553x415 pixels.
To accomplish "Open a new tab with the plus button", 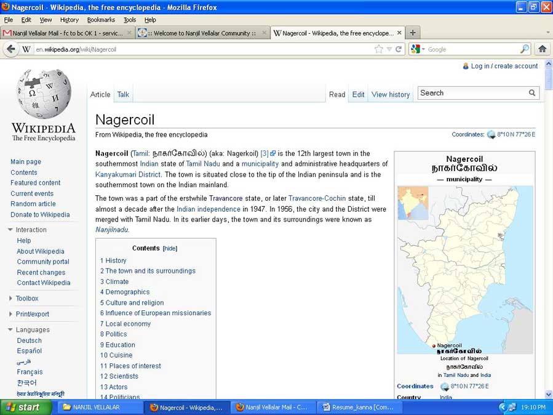I will 412,33.
